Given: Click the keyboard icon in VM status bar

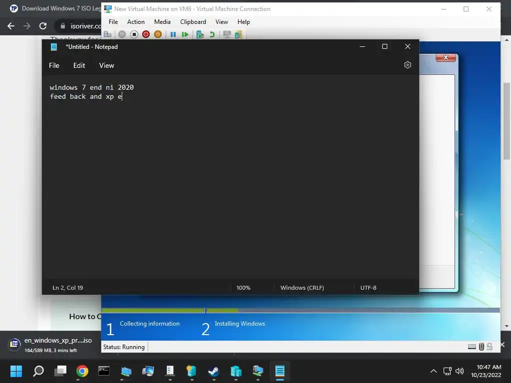Looking at the screenshot, I should point(472,347).
